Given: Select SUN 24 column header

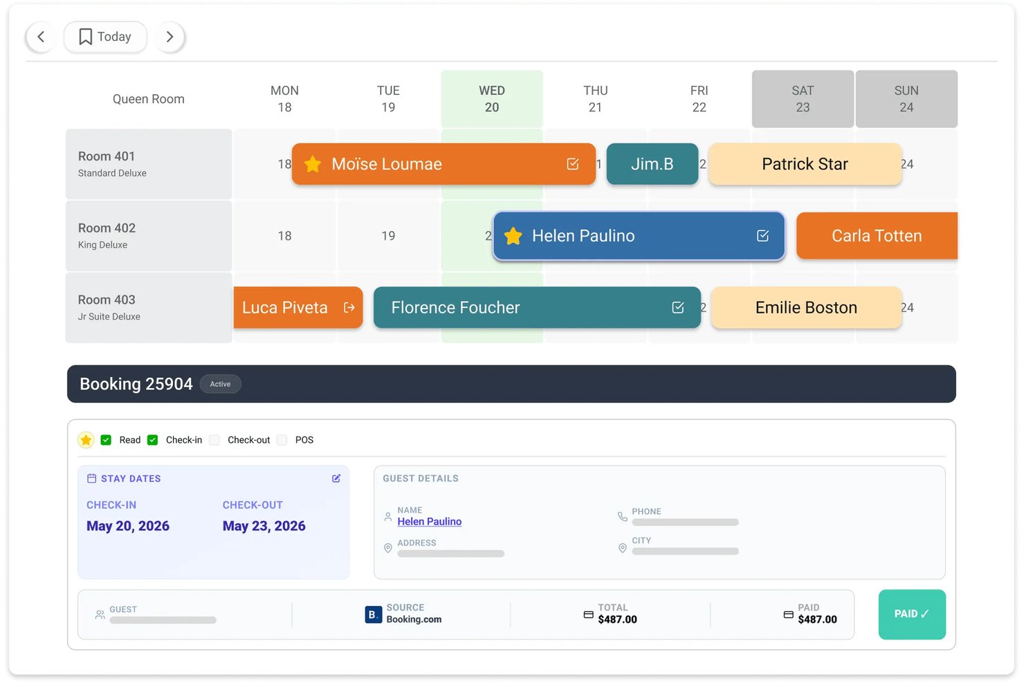Looking at the screenshot, I should tap(906, 99).
